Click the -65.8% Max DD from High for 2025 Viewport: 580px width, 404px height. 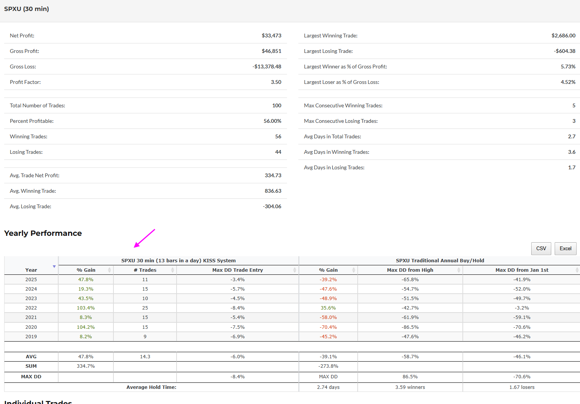(x=410, y=280)
